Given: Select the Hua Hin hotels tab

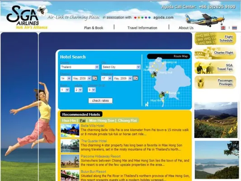Looking at the screenshot, I should click(69, 120).
